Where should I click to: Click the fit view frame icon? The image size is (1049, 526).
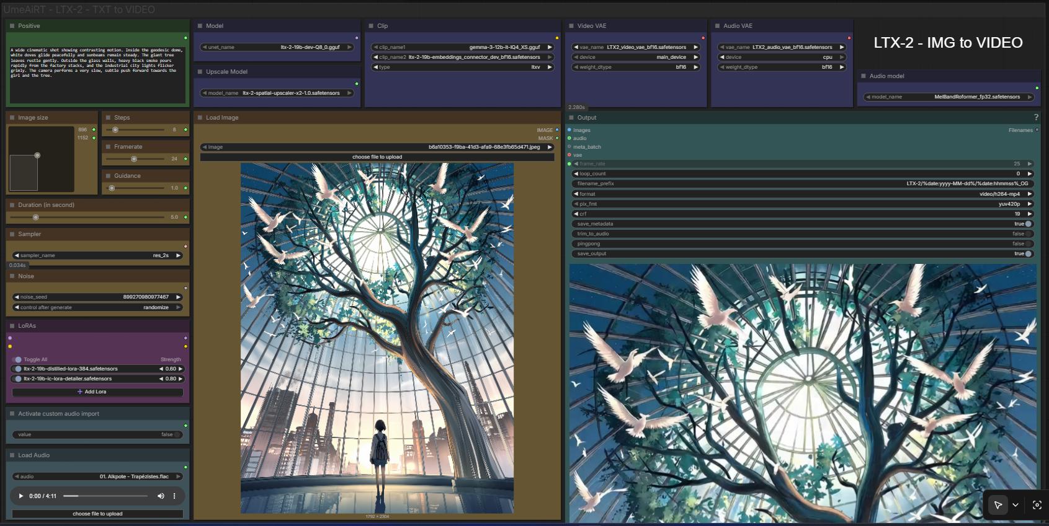click(1037, 505)
